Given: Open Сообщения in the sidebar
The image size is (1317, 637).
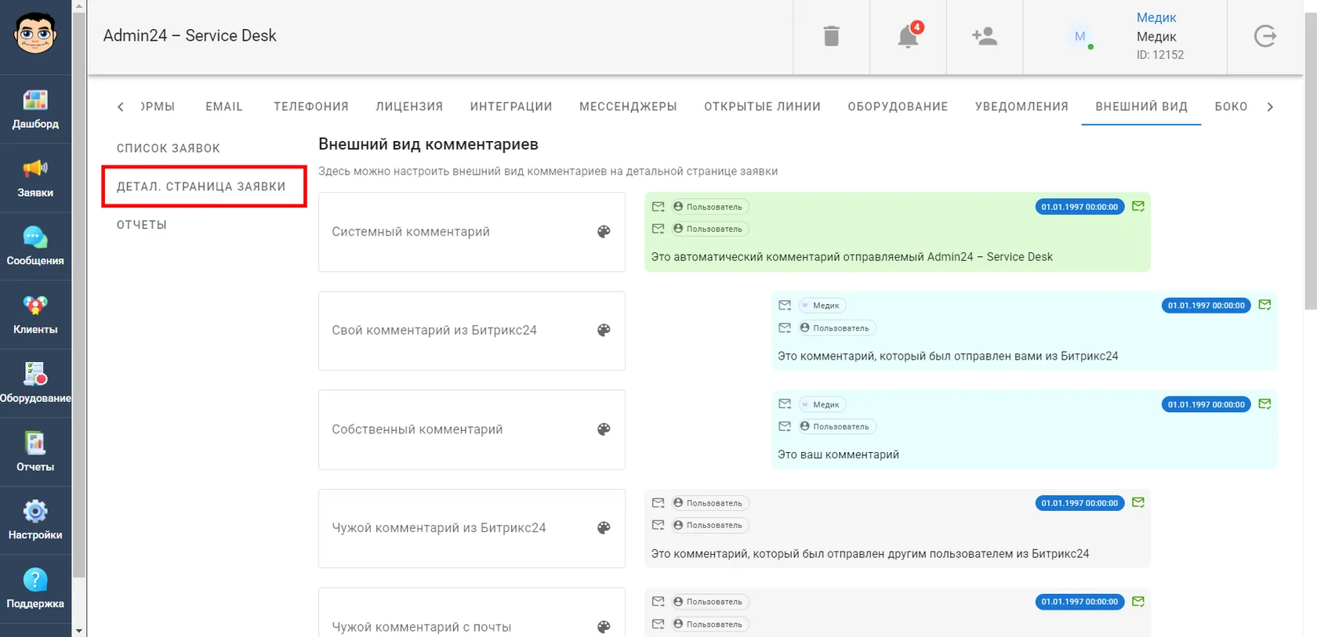Looking at the screenshot, I should pos(35,246).
